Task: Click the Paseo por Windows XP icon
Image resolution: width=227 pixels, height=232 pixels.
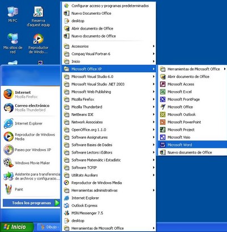Action: [x=9, y=150]
